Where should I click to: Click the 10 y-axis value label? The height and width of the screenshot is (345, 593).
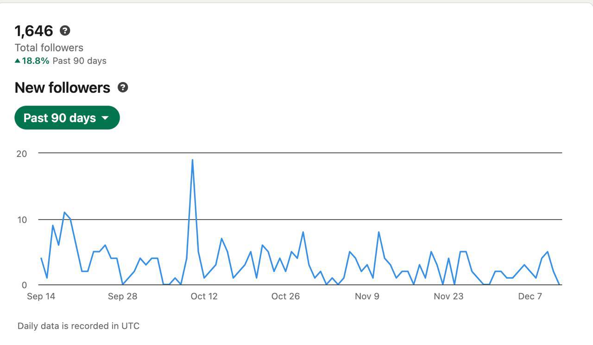[x=22, y=220]
